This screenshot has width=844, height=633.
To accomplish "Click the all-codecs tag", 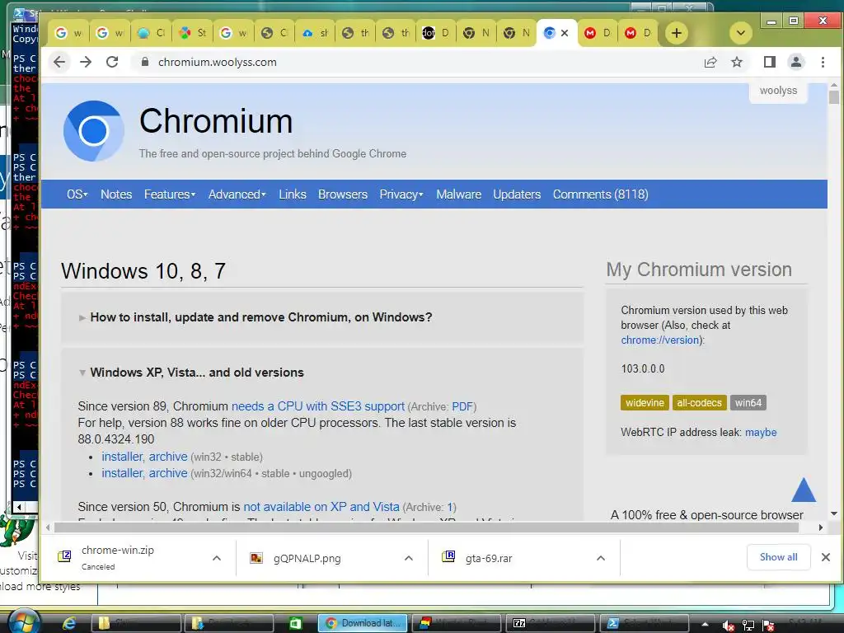I will click(x=699, y=402).
